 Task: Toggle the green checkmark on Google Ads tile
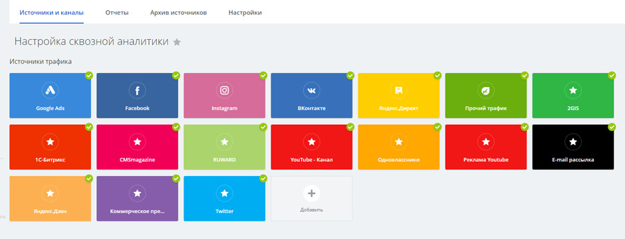click(89, 75)
